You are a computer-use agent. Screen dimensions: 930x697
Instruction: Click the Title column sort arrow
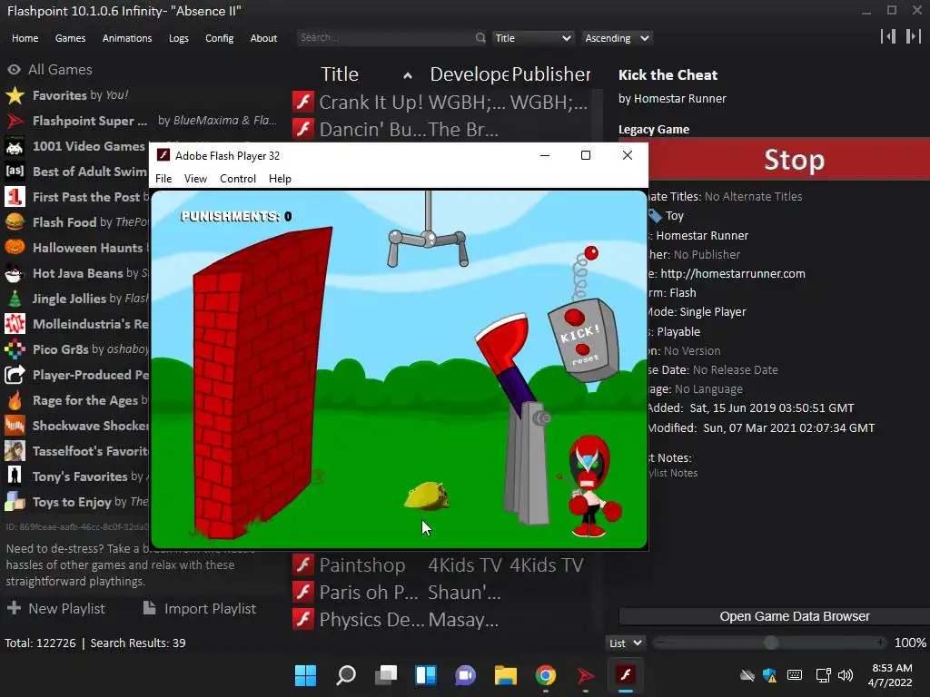click(408, 76)
